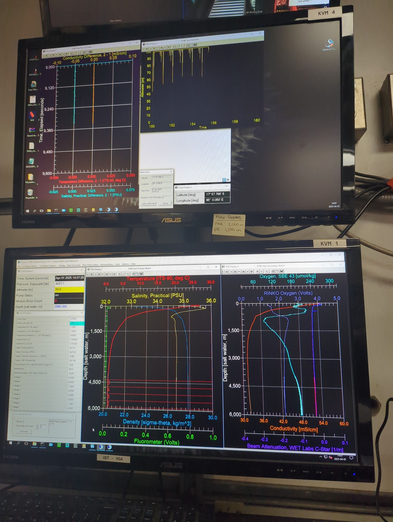
Task: Open the Configure Inputs menu
Action: [x=30, y=266]
